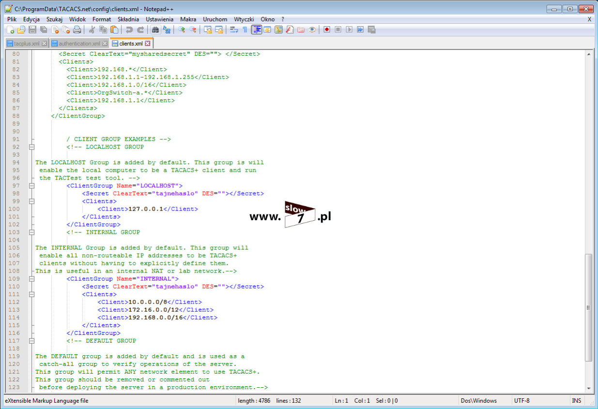Click Dos\Windows line ending in status bar
Viewport: 598px width, 409px height.
click(479, 401)
